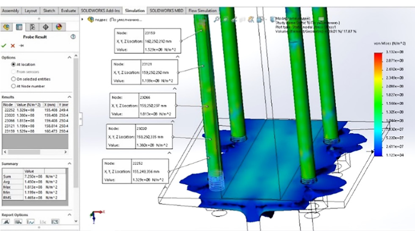Cancel Probe Result with red X
Screen dimensions: 415x231
pos(13,46)
